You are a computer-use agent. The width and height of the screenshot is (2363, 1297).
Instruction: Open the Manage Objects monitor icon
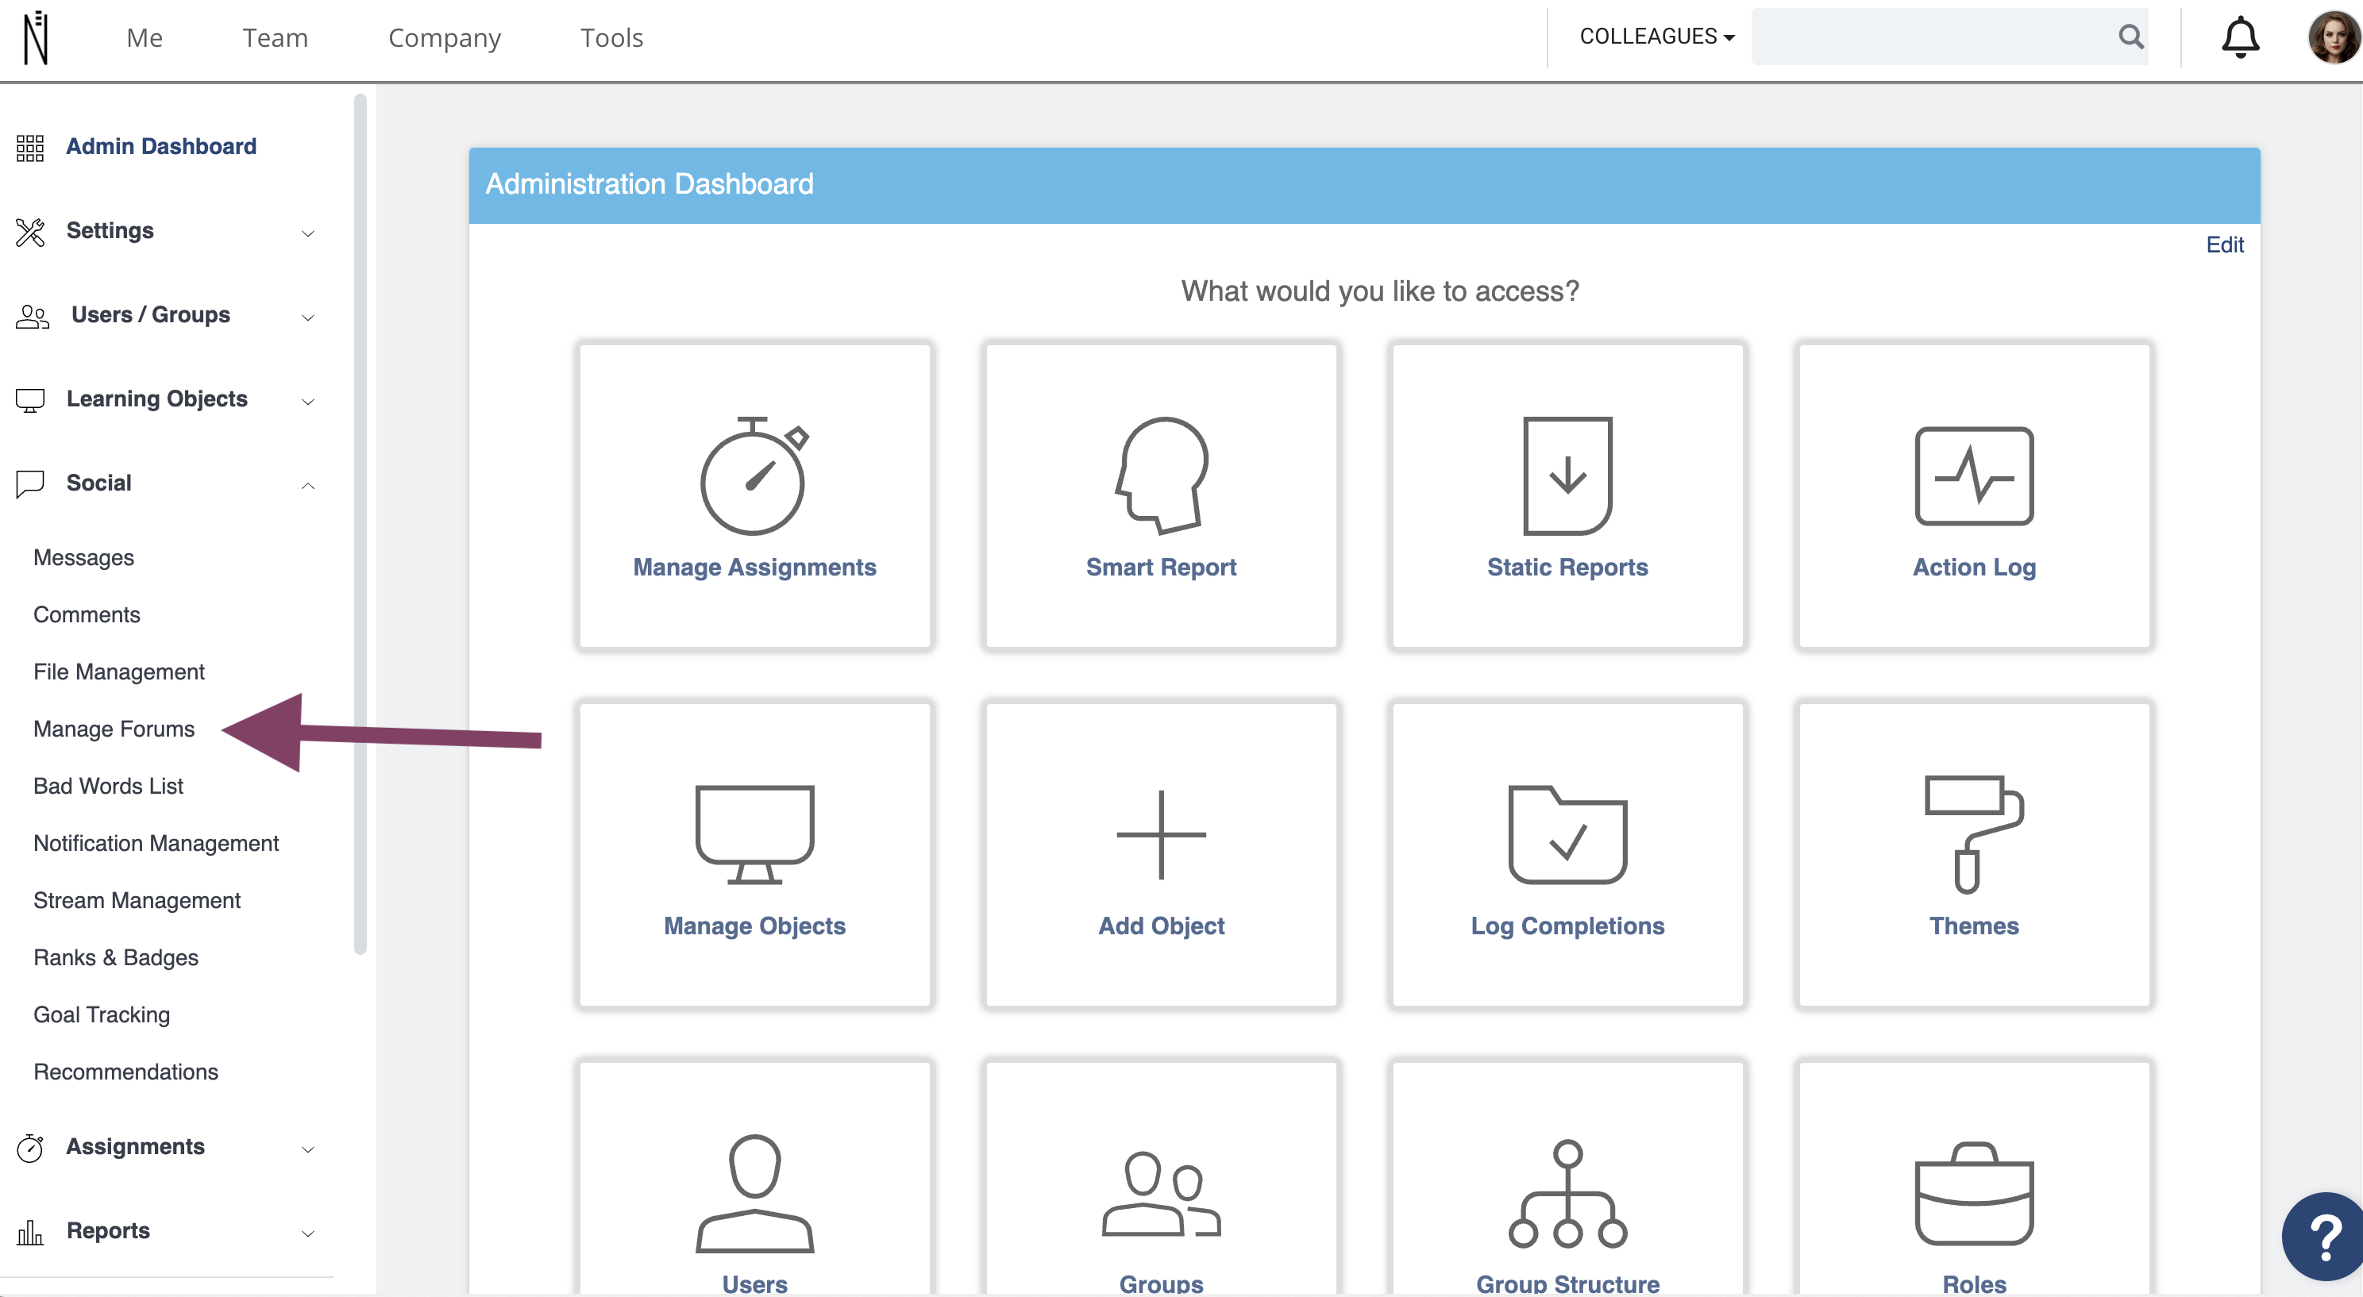[754, 833]
